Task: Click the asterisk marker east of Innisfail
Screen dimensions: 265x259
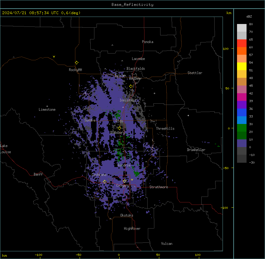Action: 154,93
